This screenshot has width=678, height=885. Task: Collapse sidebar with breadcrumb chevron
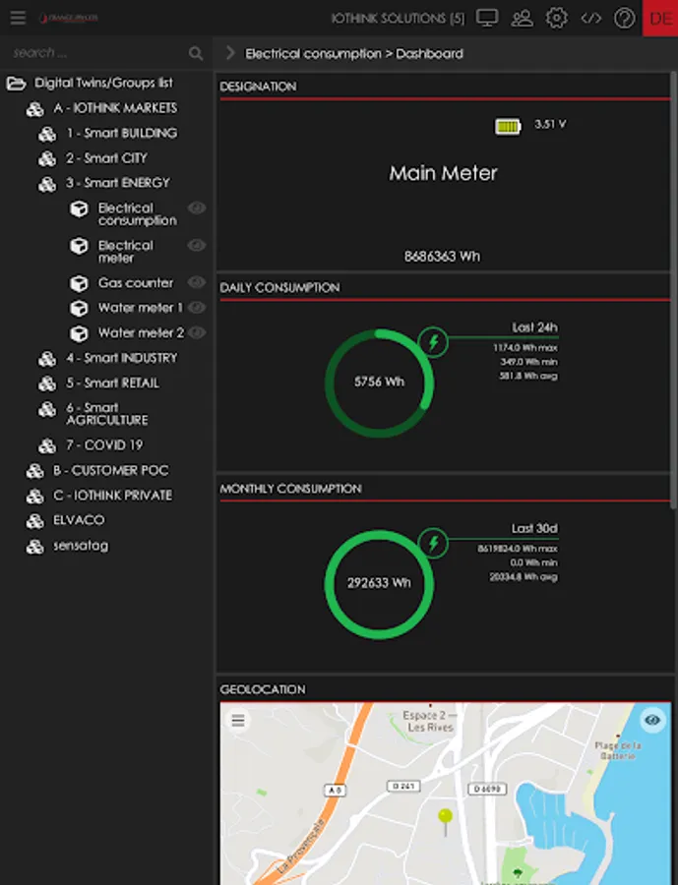point(229,53)
